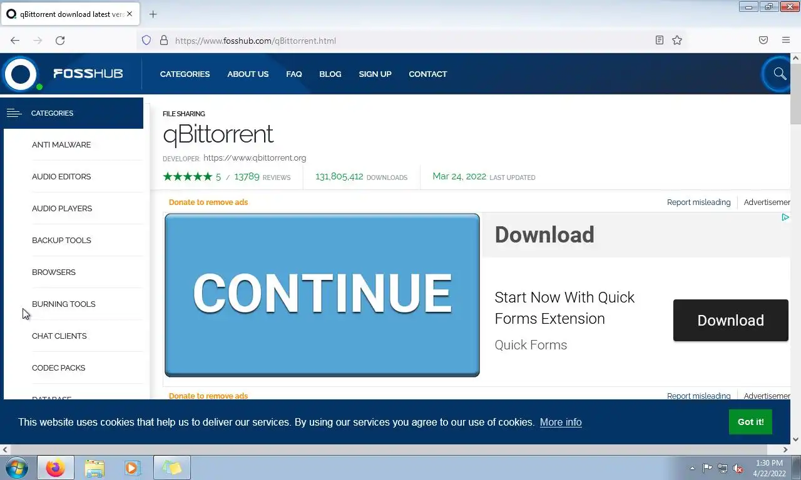
Task: Open the CATEGORIES top menu item
Action: pyautogui.click(x=185, y=74)
